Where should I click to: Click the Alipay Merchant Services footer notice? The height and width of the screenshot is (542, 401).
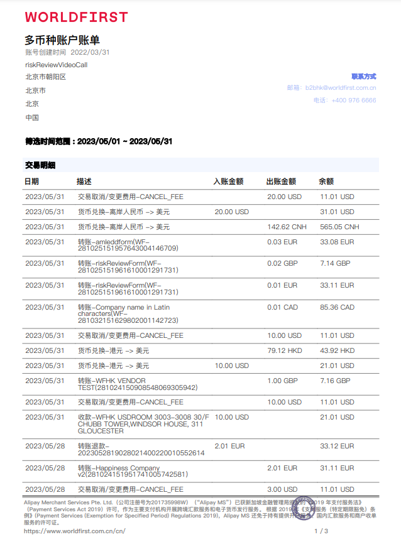click(200, 512)
